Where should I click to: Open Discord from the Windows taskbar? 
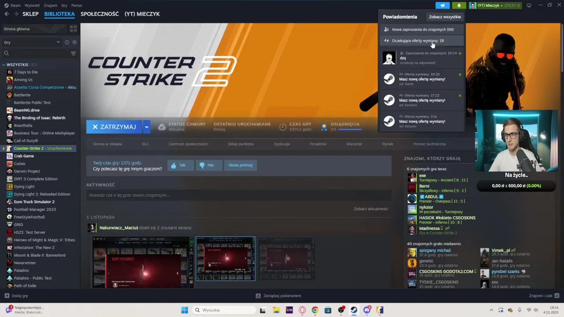click(367, 310)
